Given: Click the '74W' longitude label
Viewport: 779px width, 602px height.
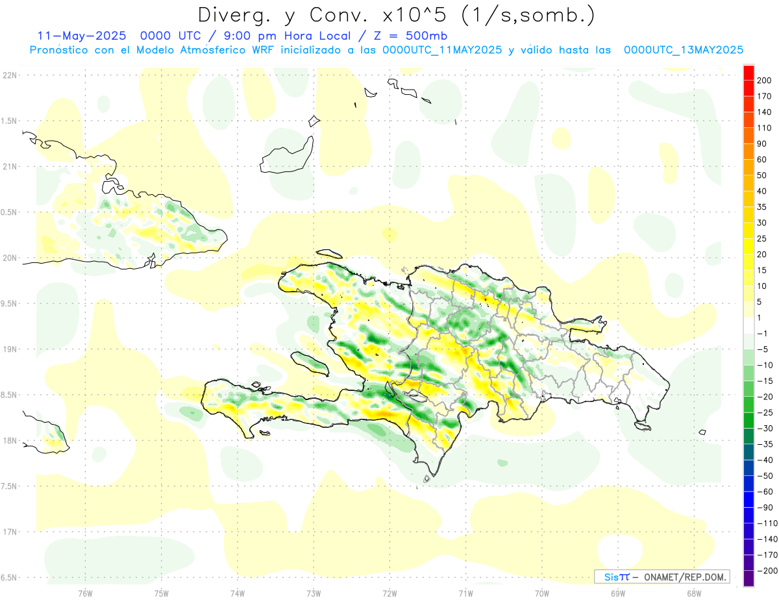Looking at the screenshot, I should pos(238,594).
